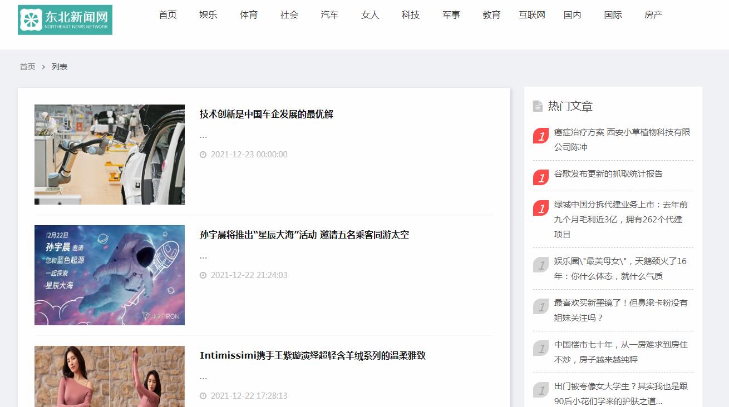This screenshot has height=407, width=729.
Task: Click the 热门文章 sidebar heading
Action: coord(570,106)
